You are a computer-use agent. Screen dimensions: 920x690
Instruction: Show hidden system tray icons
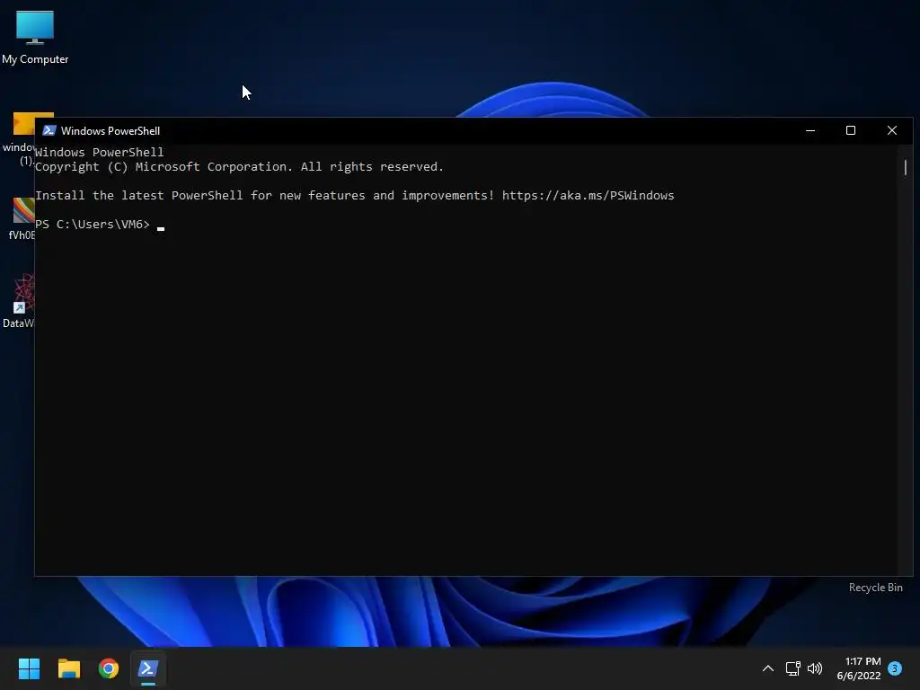click(x=767, y=668)
